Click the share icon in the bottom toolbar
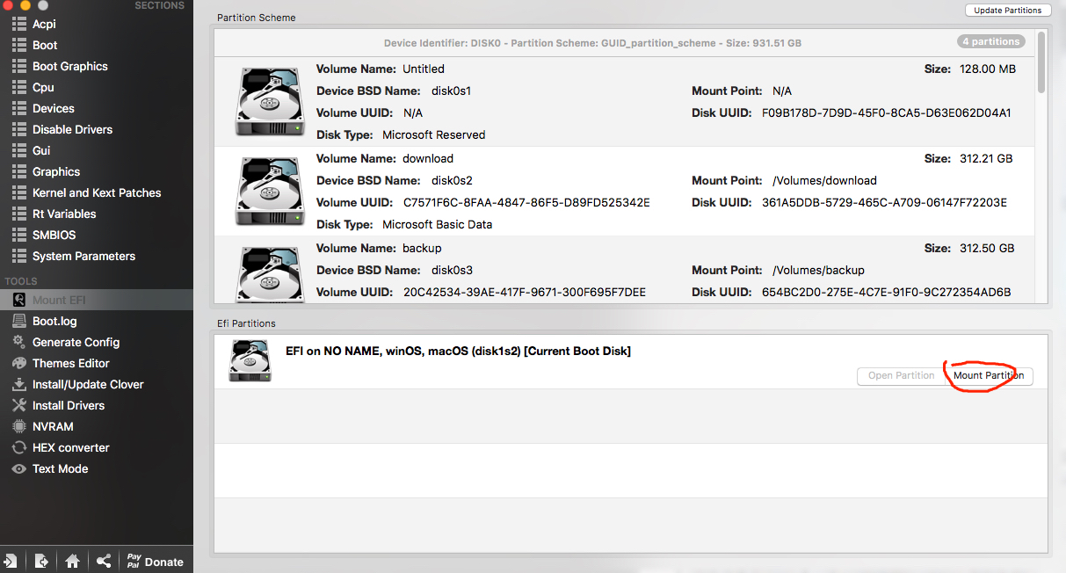 (x=104, y=561)
